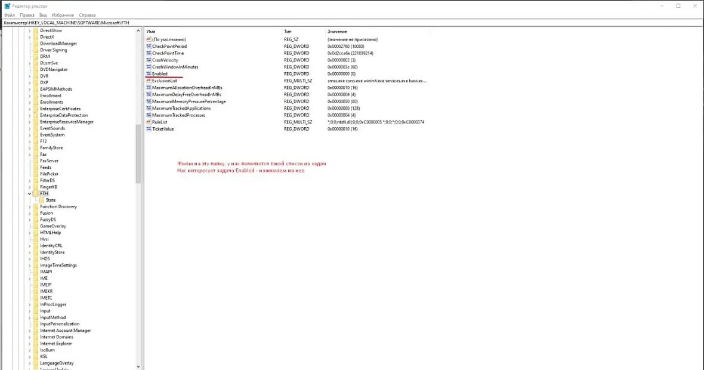Select the REG_MULTI_SZ type of RuleList
704x370 pixels.
tap(298, 122)
